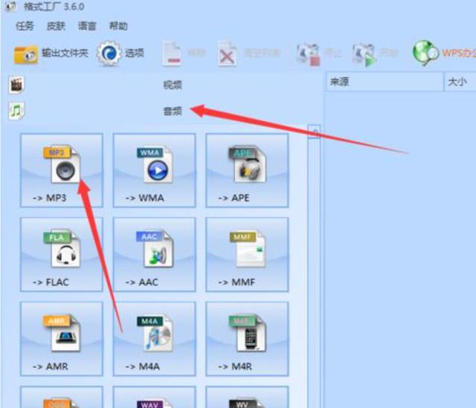Click the 来源 (Source) column header
476x408 pixels.
385,81
